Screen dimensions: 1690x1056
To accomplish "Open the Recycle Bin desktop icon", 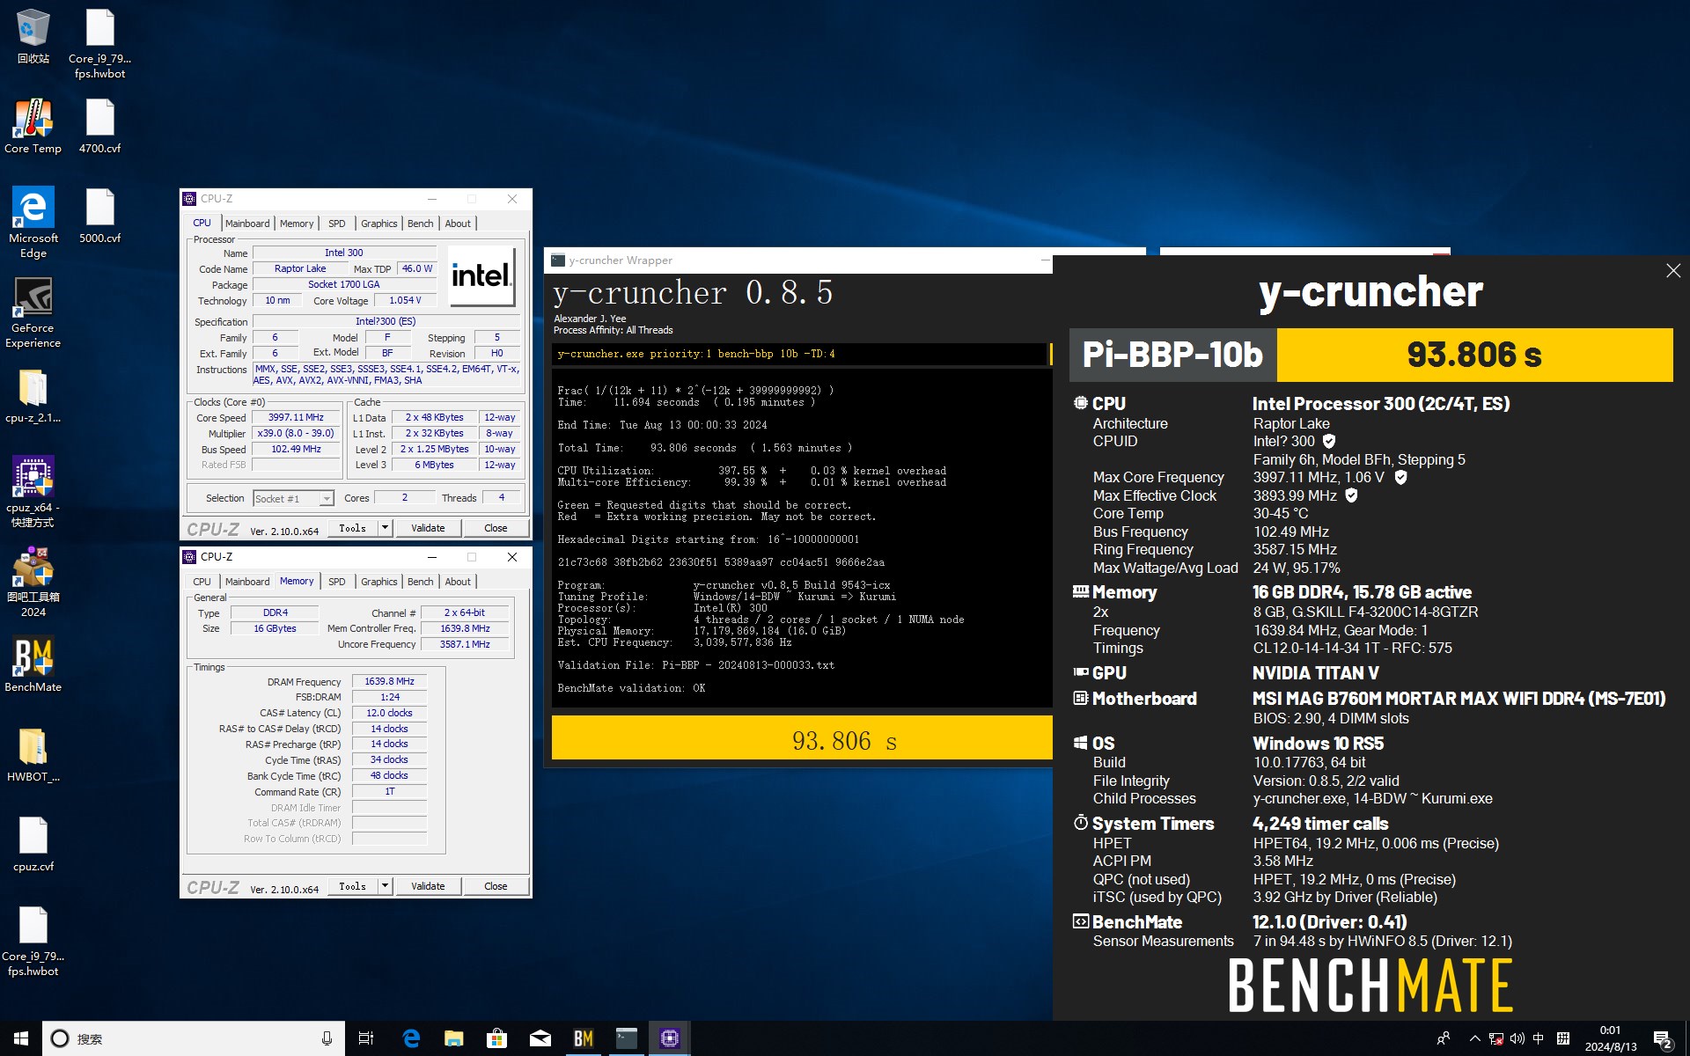I will click(33, 36).
